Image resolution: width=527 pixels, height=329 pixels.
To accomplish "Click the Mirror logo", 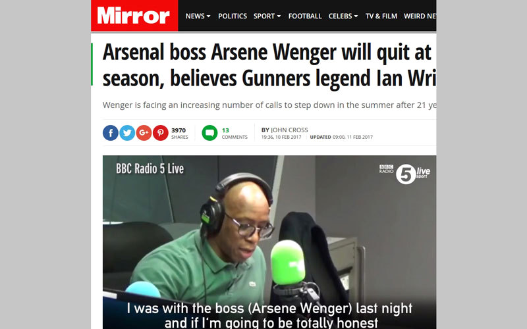I will (x=134, y=15).
